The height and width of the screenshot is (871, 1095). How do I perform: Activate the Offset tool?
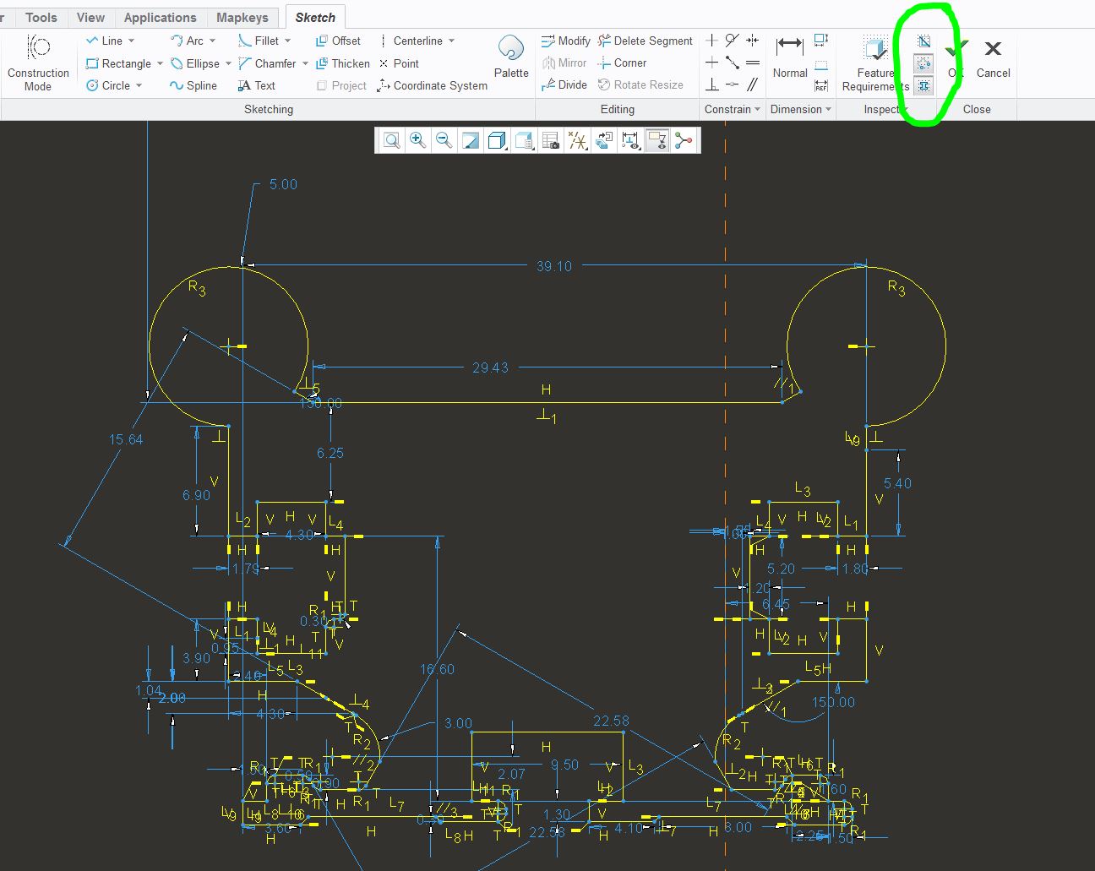pos(338,41)
